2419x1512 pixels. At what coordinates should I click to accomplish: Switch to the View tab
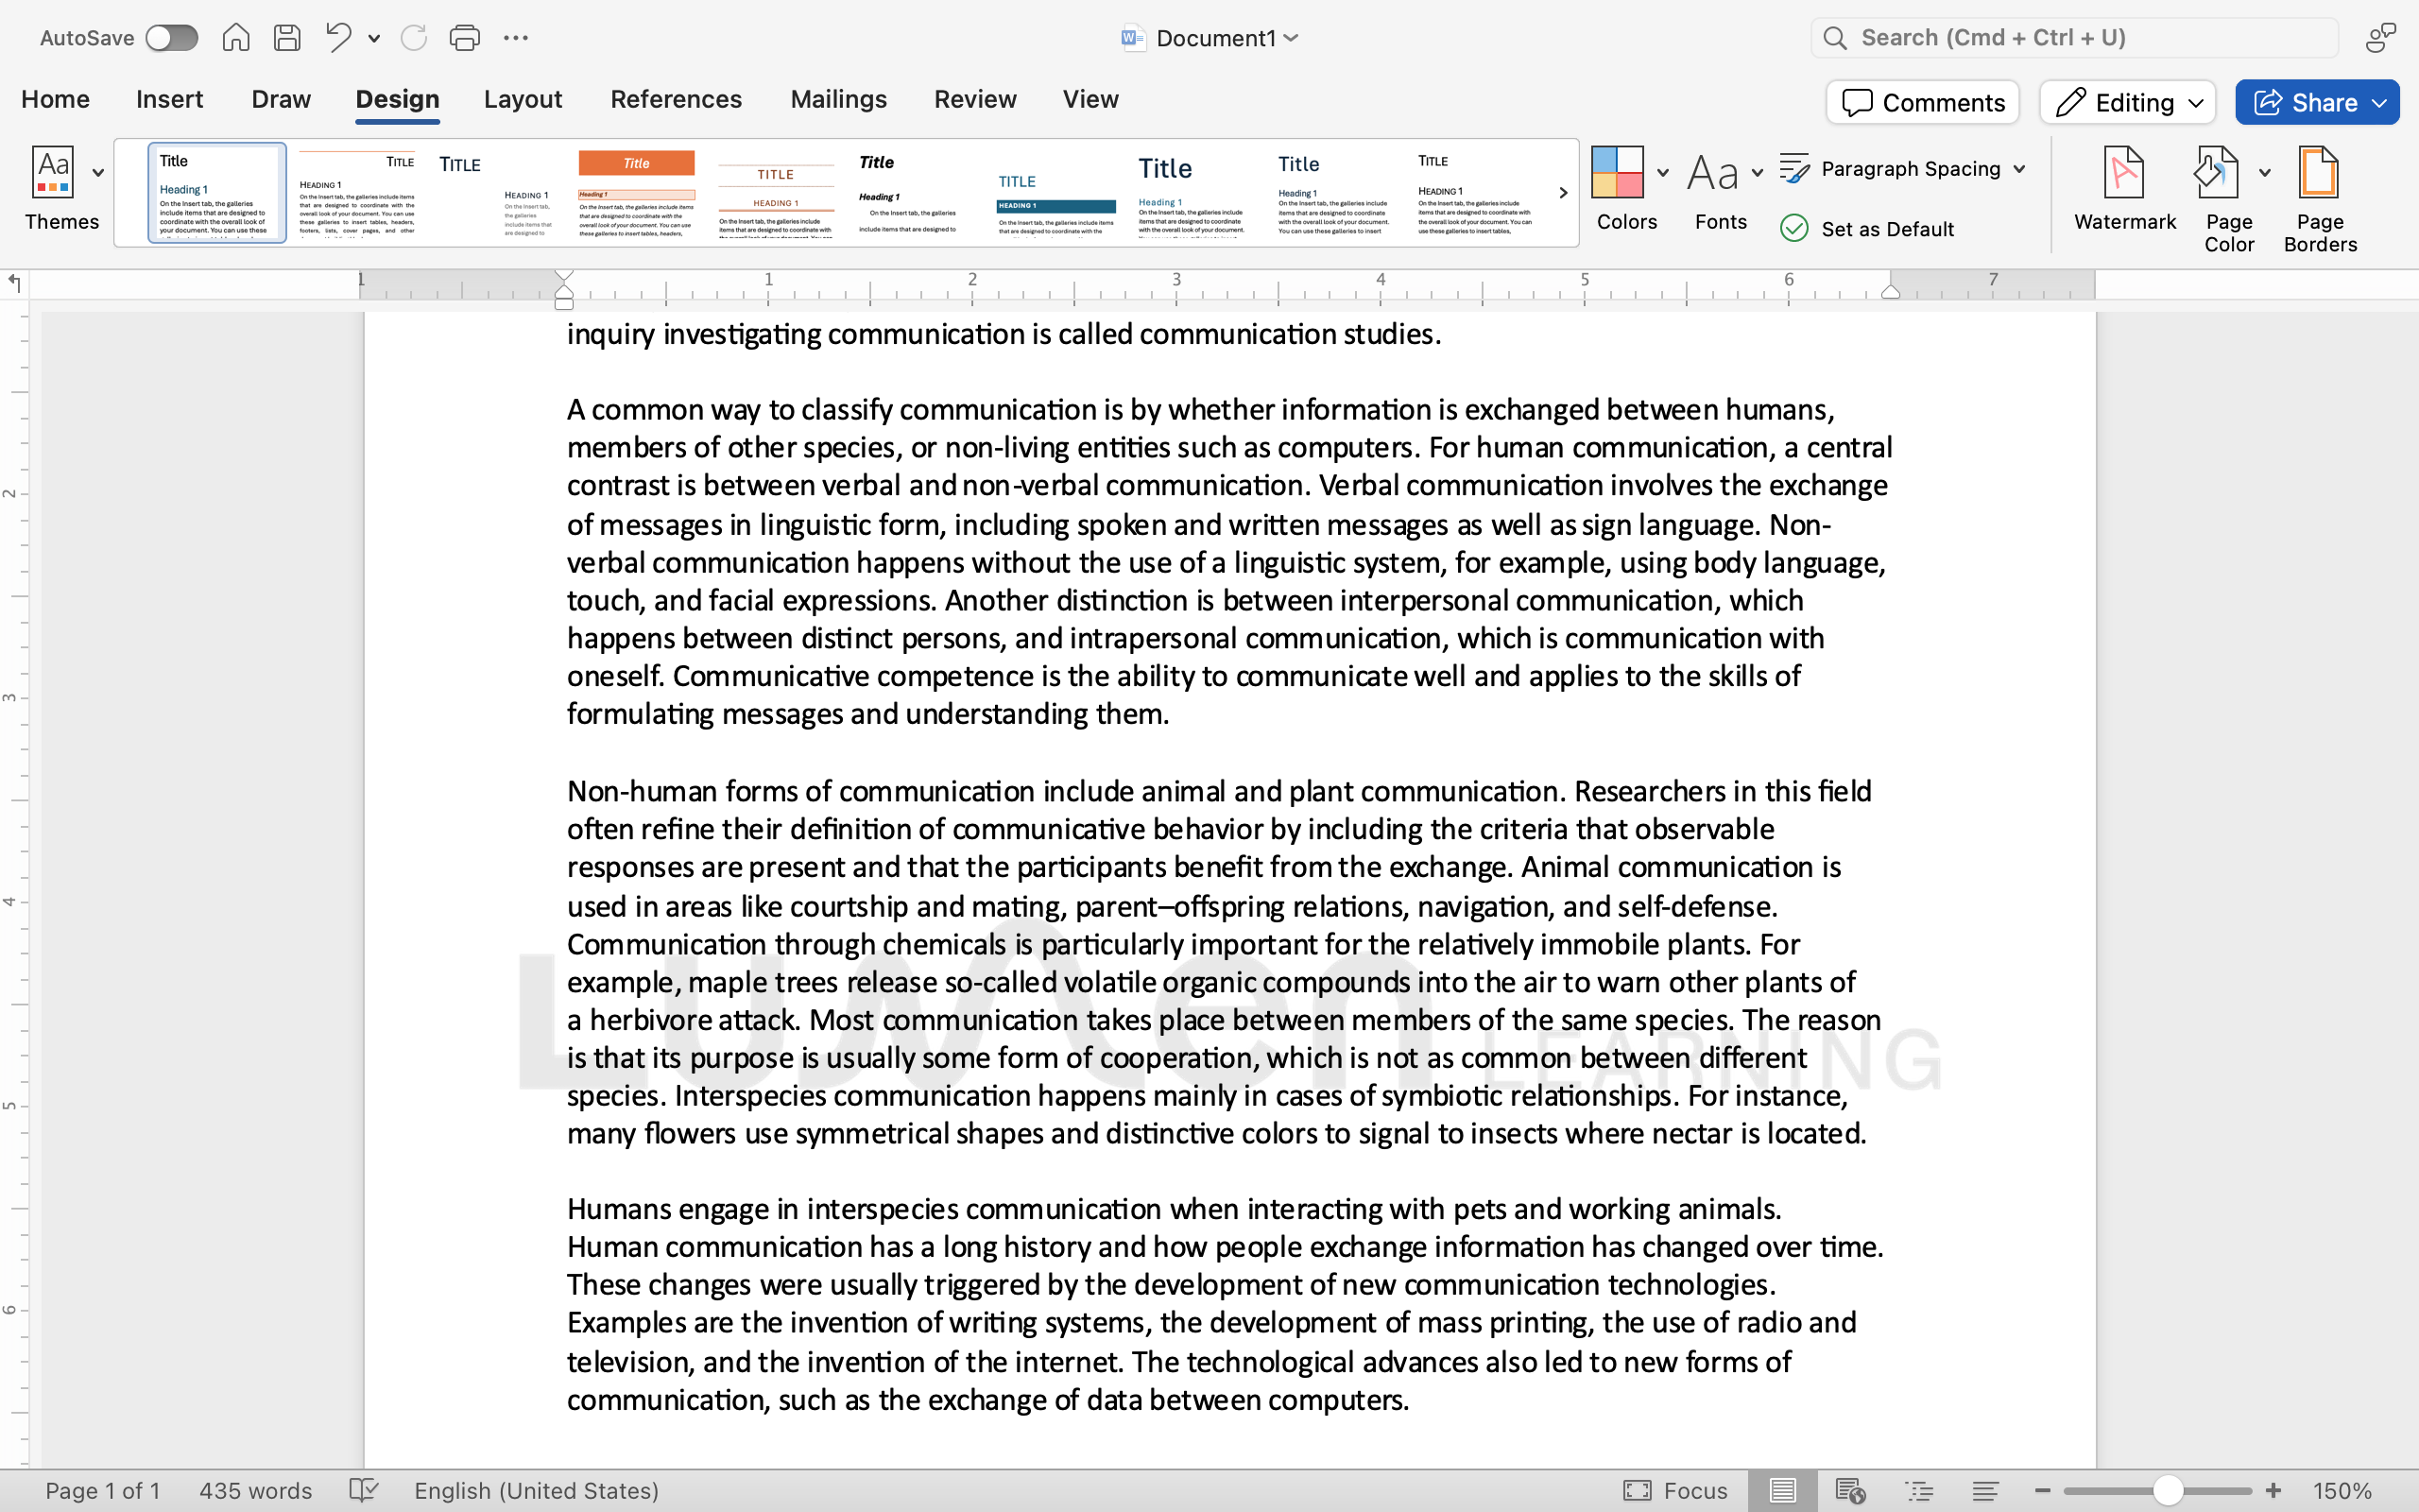coord(1090,99)
